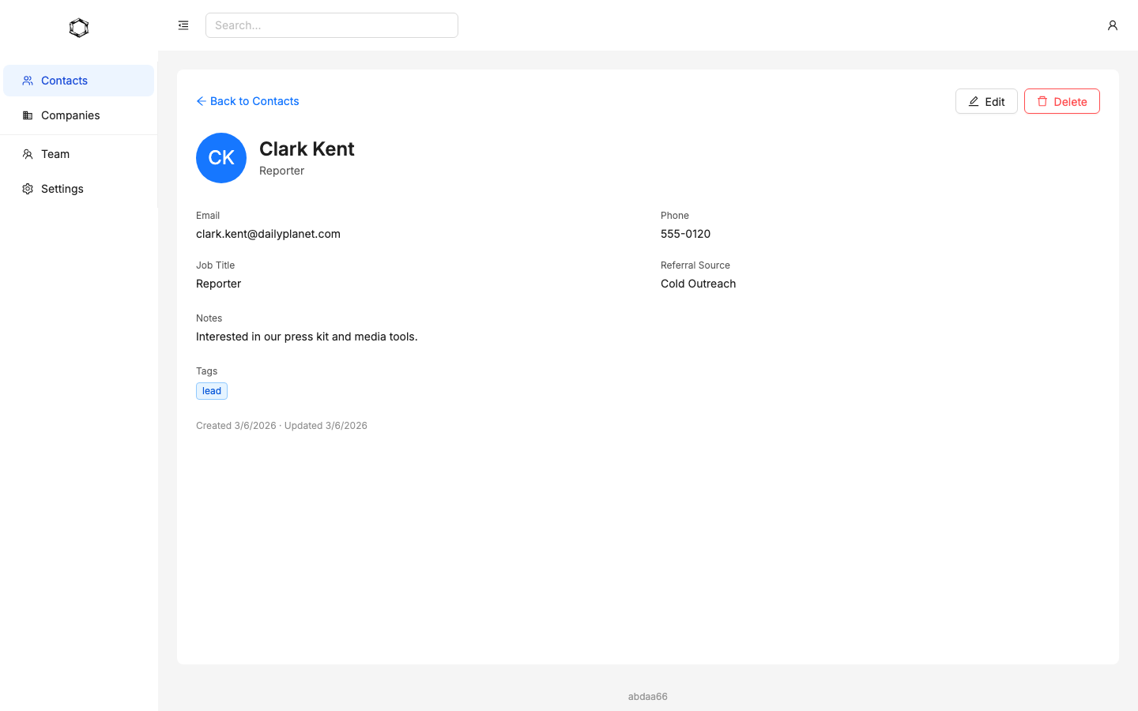Click the Settings gear icon
The height and width of the screenshot is (711, 1138).
pos(28,189)
